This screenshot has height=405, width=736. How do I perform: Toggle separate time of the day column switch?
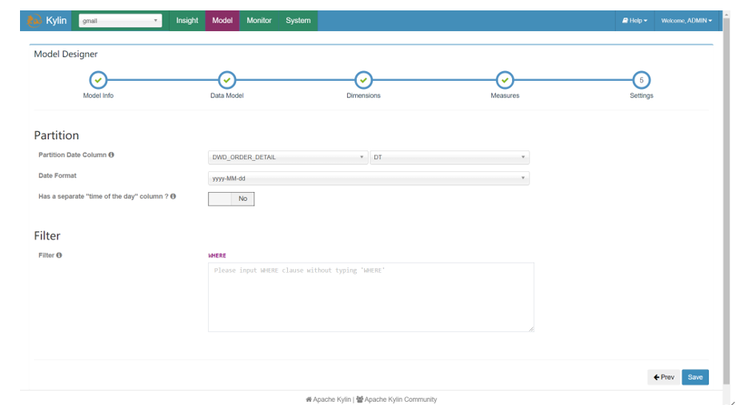pos(231,198)
